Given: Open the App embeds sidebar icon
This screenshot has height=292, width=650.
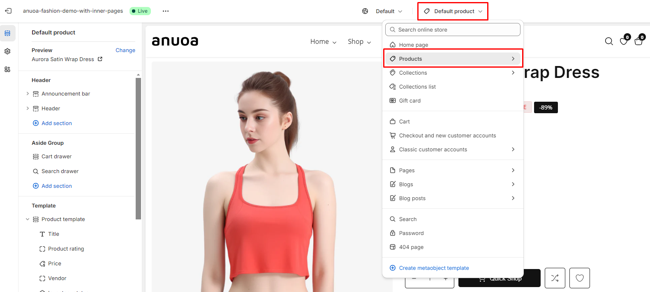Looking at the screenshot, I should click(x=7, y=69).
